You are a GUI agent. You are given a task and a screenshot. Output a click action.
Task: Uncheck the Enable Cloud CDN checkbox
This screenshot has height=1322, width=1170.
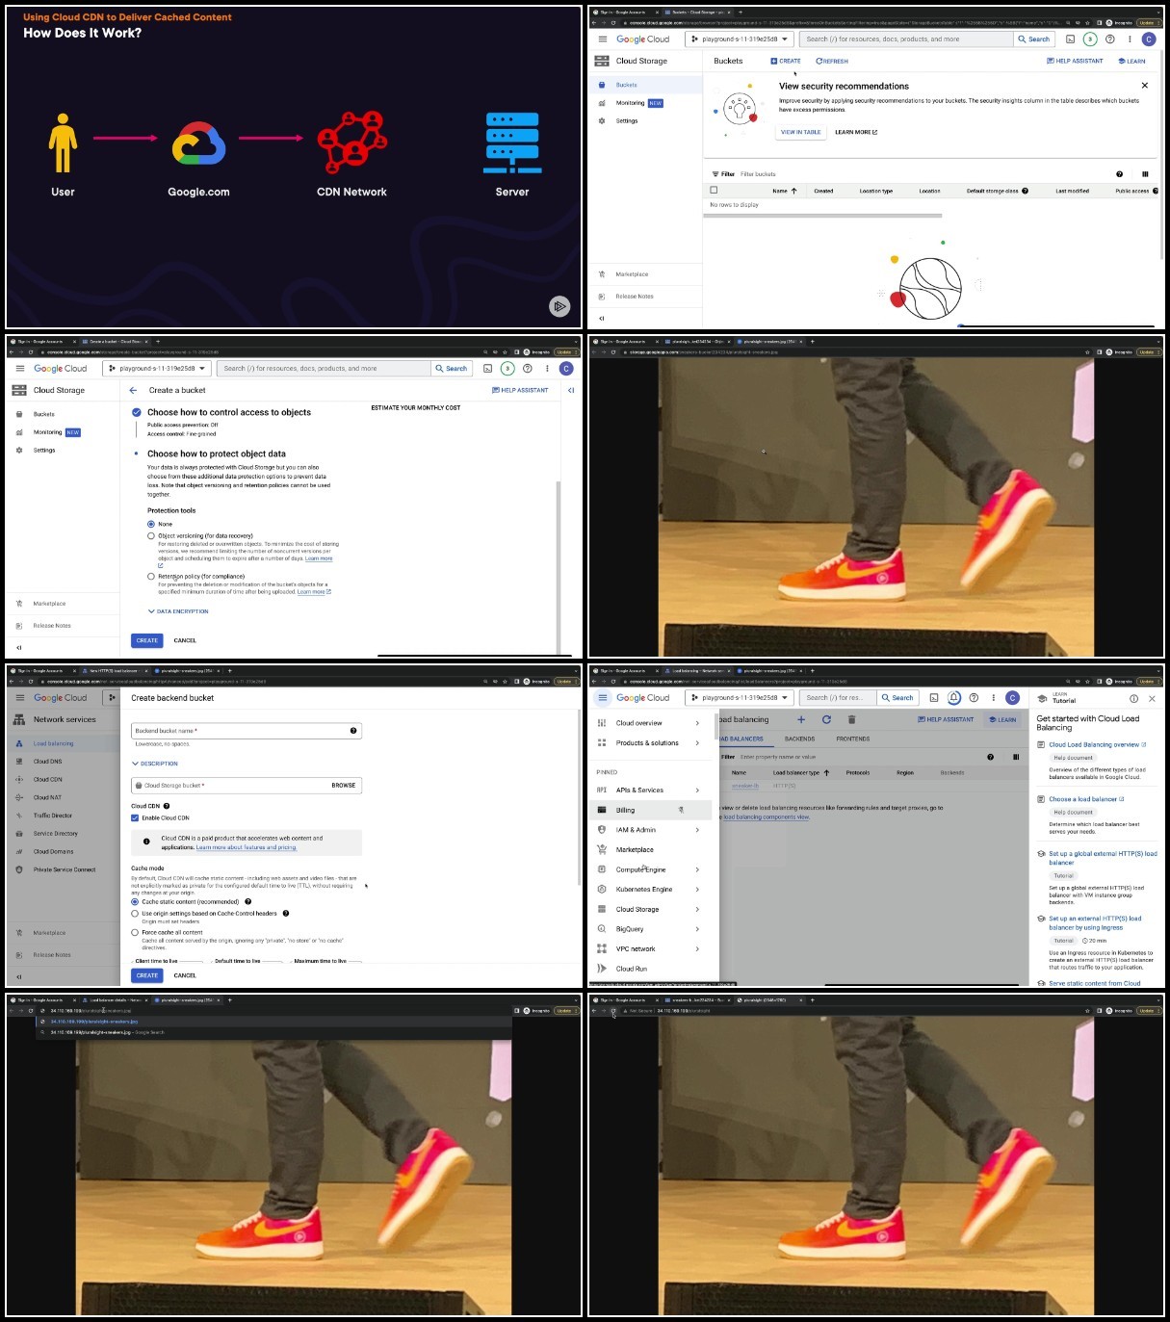point(135,817)
